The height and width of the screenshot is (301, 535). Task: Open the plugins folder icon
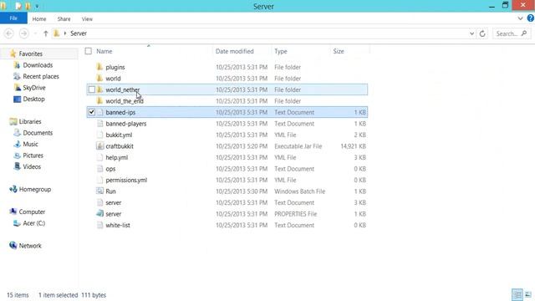coord(99,67)
